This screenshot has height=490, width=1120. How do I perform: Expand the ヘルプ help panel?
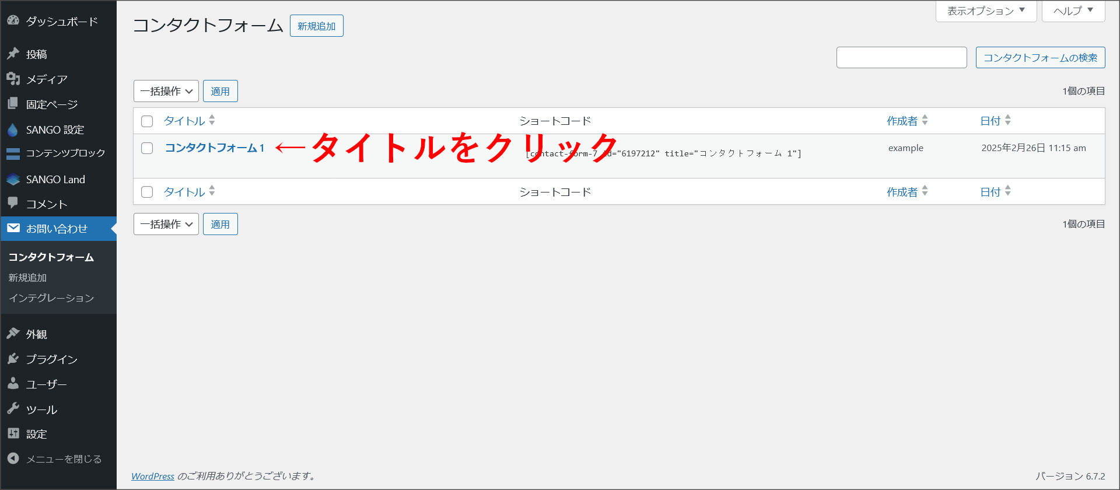pyautogui.click(x=1073, y=11)
